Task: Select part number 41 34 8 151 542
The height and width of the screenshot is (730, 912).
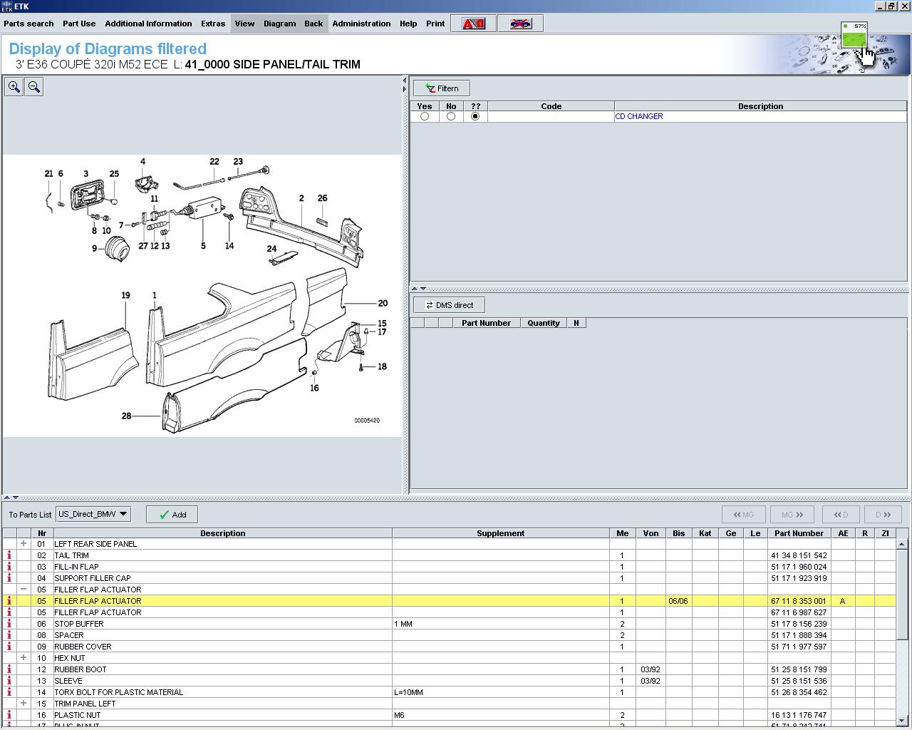Action: [799, 555]
